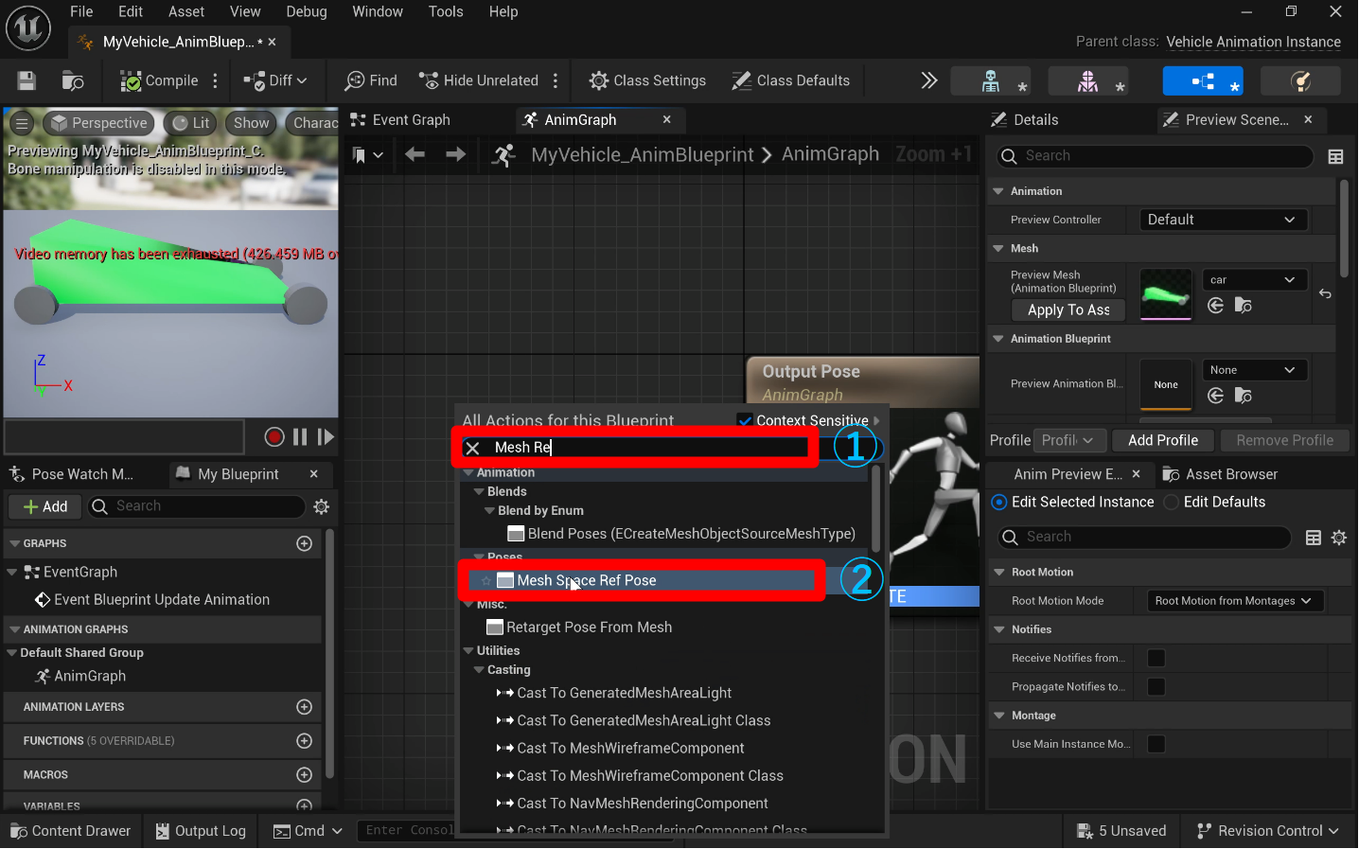
Task: Click the Find button in toolbar
Action: (371, 80)
